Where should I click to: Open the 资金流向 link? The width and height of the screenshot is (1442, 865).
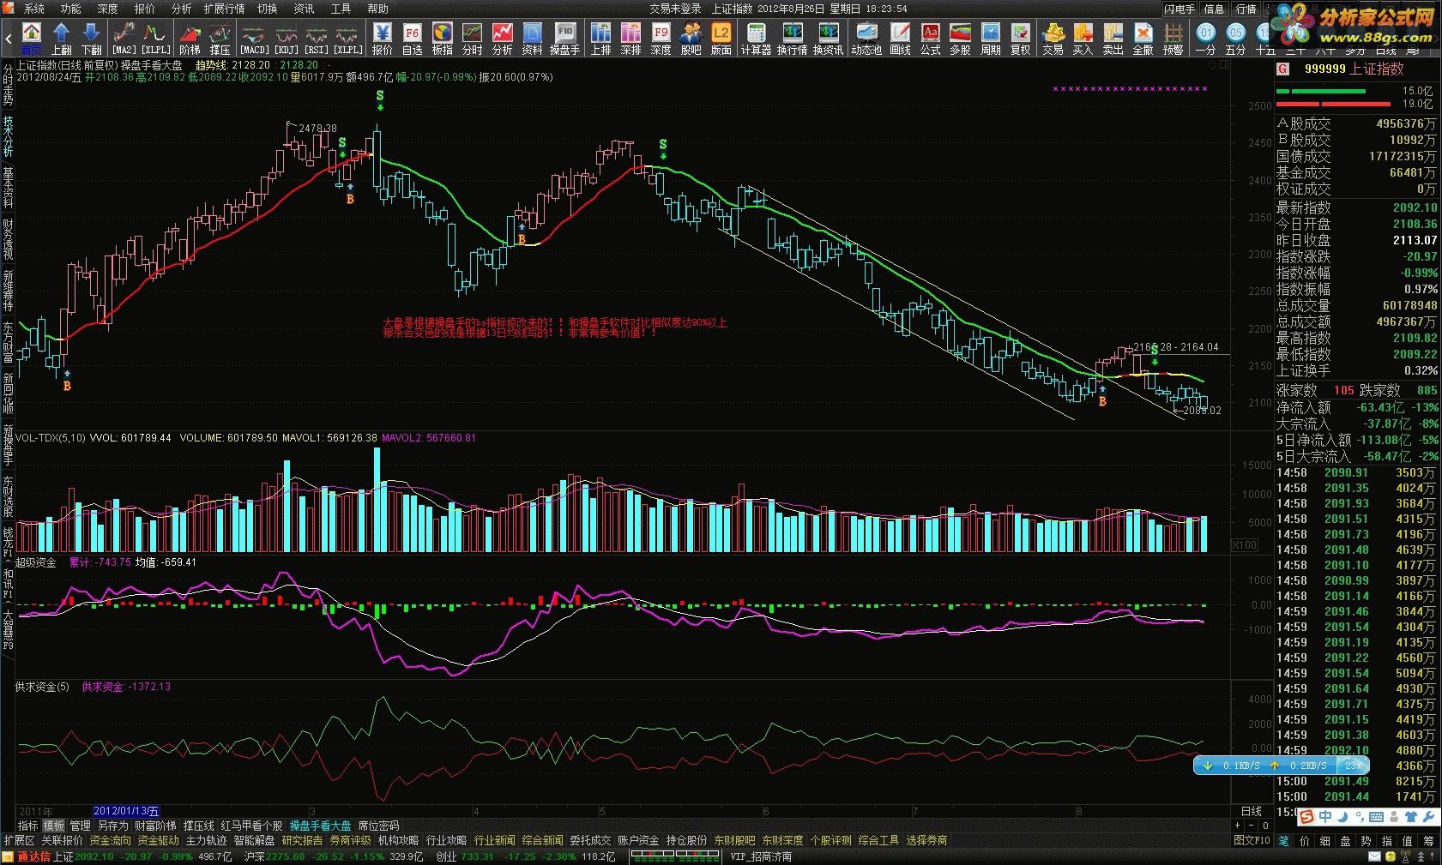coord(110,841)
